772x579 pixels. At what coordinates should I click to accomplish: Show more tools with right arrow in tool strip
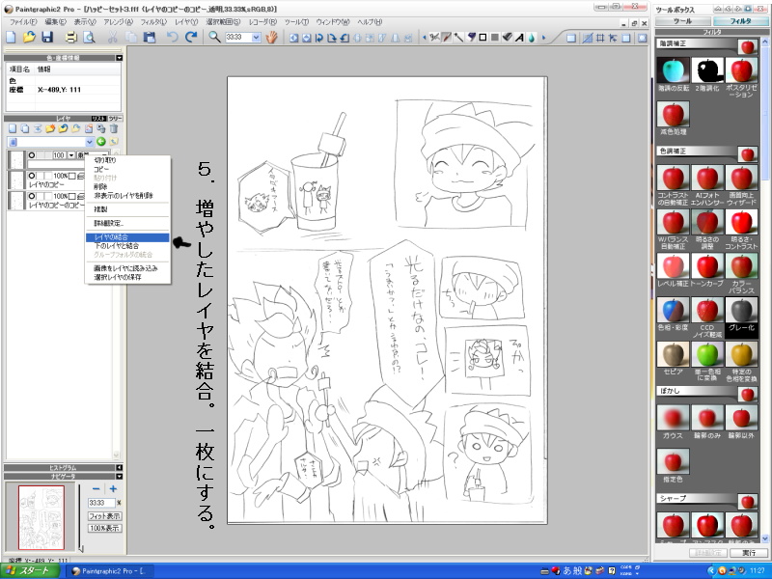click(x=543, y=38)
